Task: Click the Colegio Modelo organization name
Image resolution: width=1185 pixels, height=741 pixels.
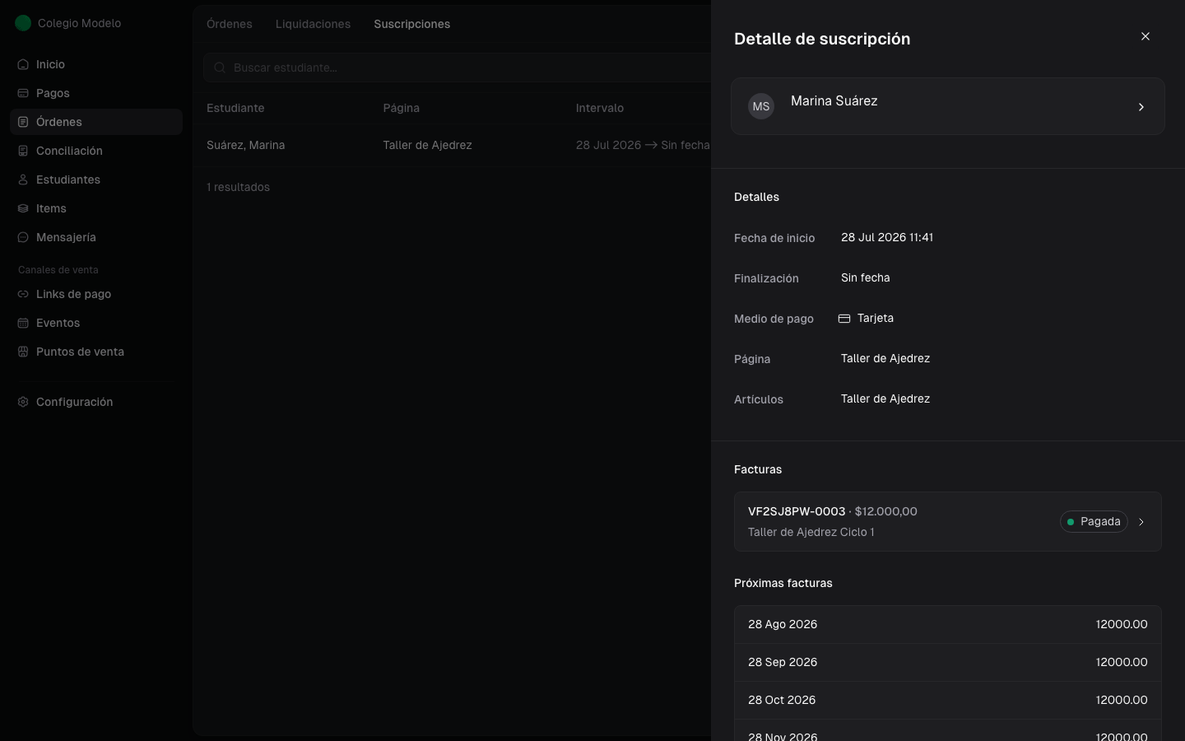Action: tap(79, 23)
